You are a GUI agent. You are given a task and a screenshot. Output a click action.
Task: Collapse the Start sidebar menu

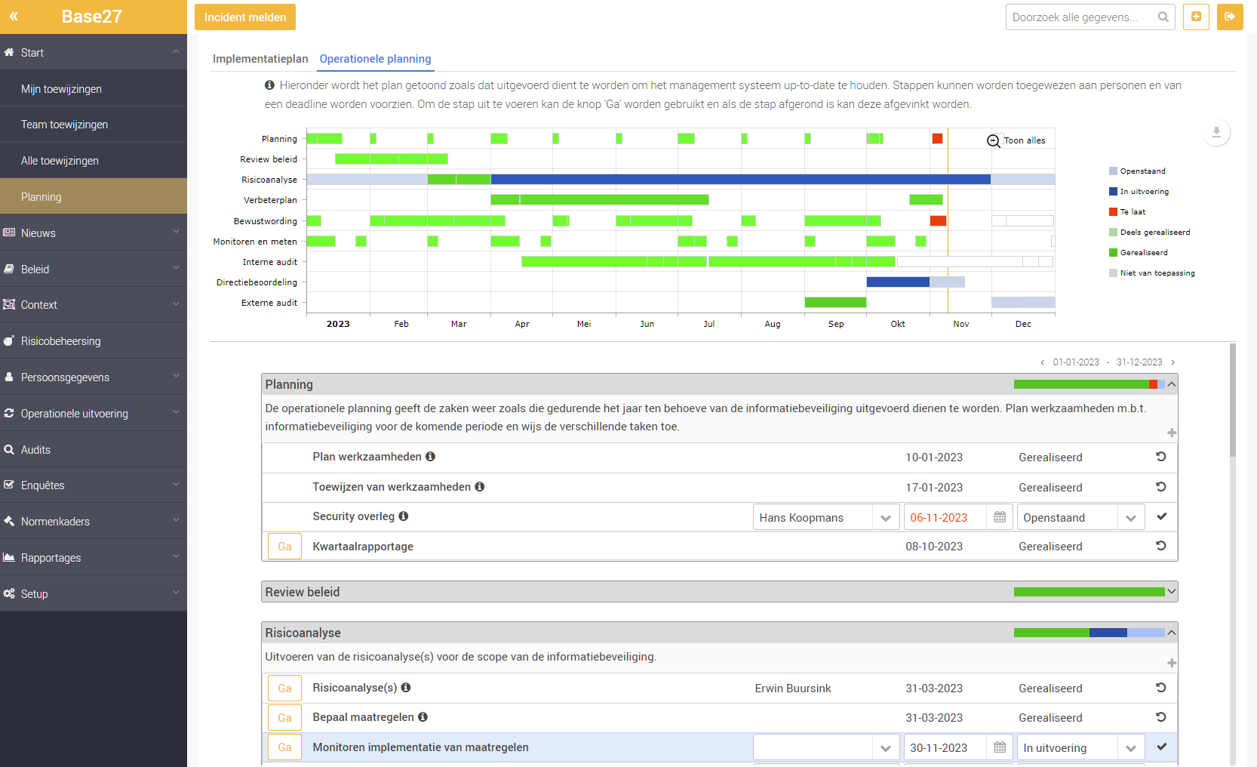tap(94, 52)
